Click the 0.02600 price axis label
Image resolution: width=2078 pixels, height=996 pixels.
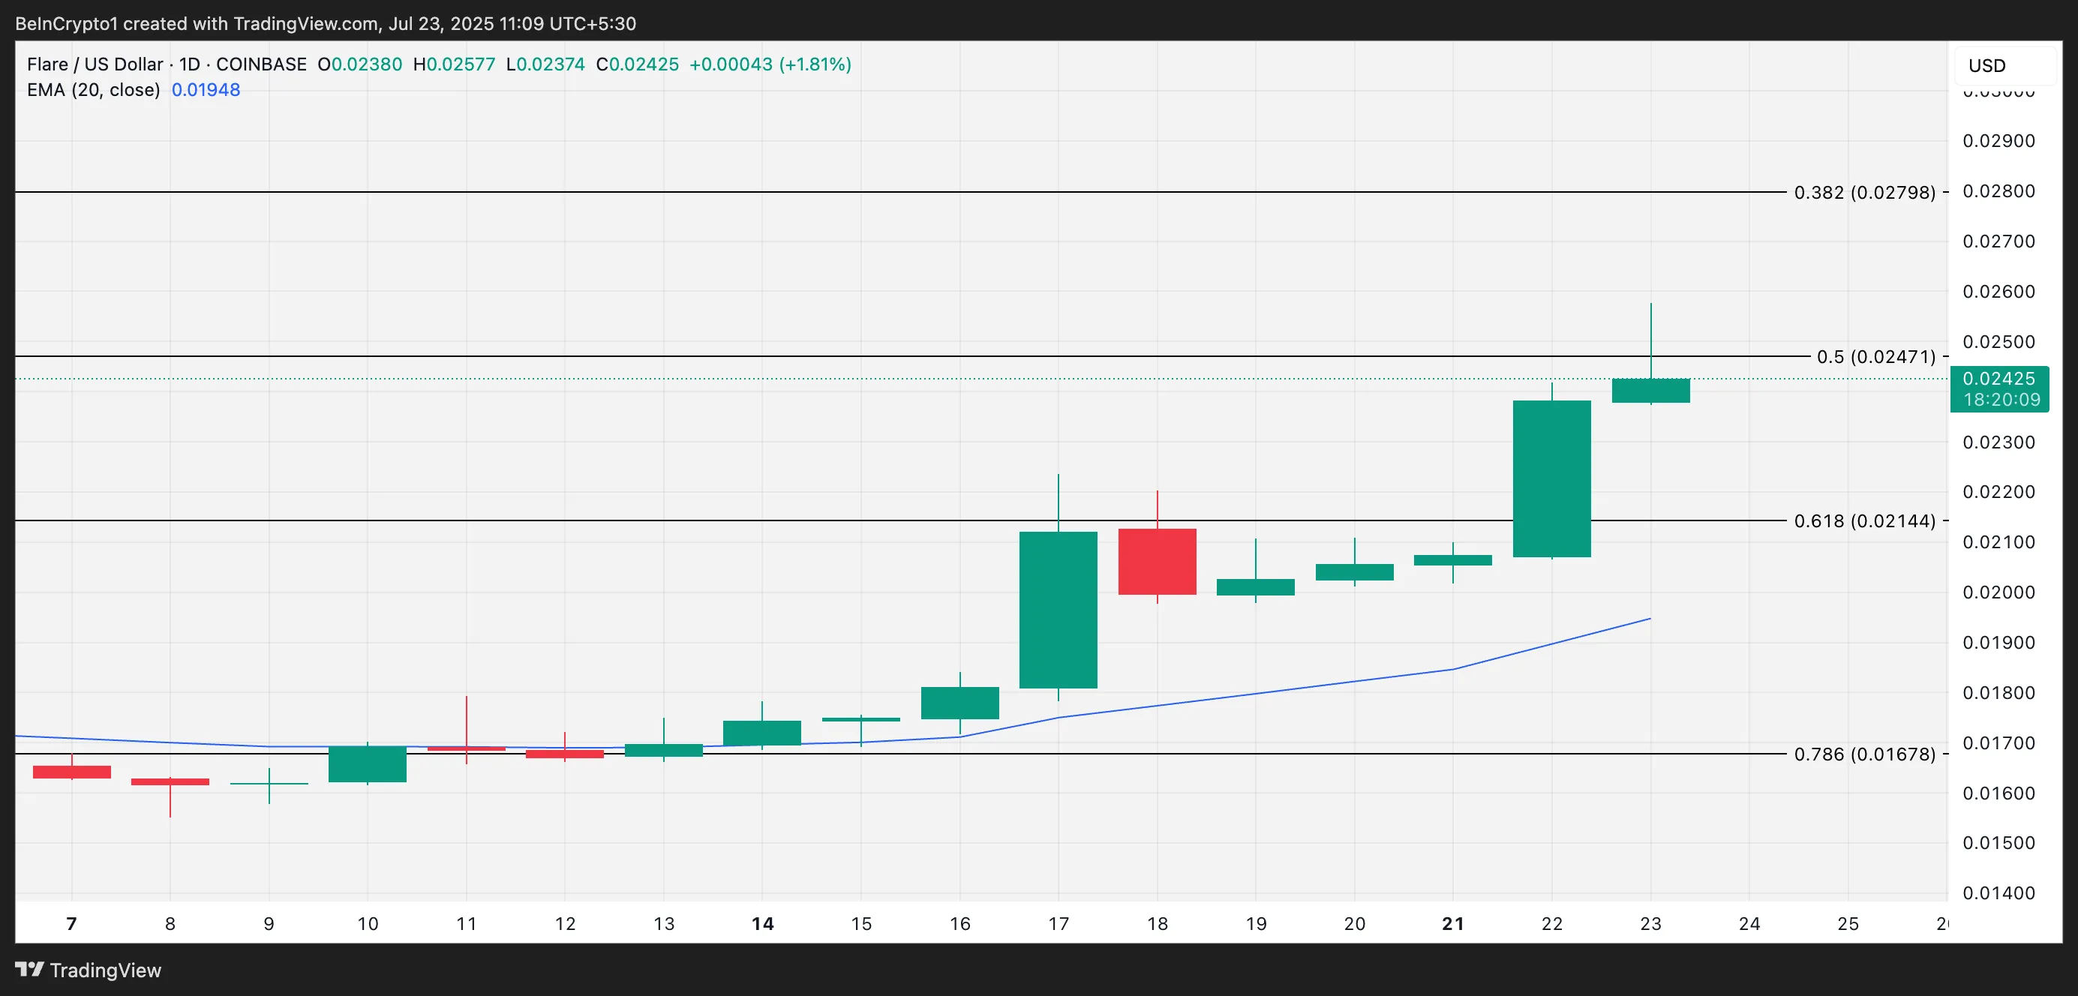[1998, 291]
